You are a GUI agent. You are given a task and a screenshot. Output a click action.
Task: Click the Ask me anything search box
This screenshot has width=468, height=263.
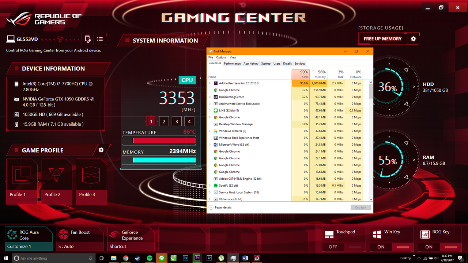pos(54,258)
